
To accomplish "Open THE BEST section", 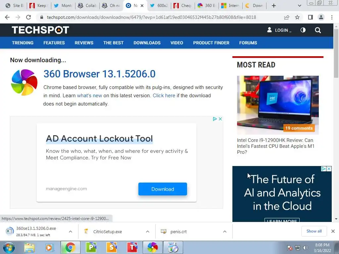I will (113, 43).
